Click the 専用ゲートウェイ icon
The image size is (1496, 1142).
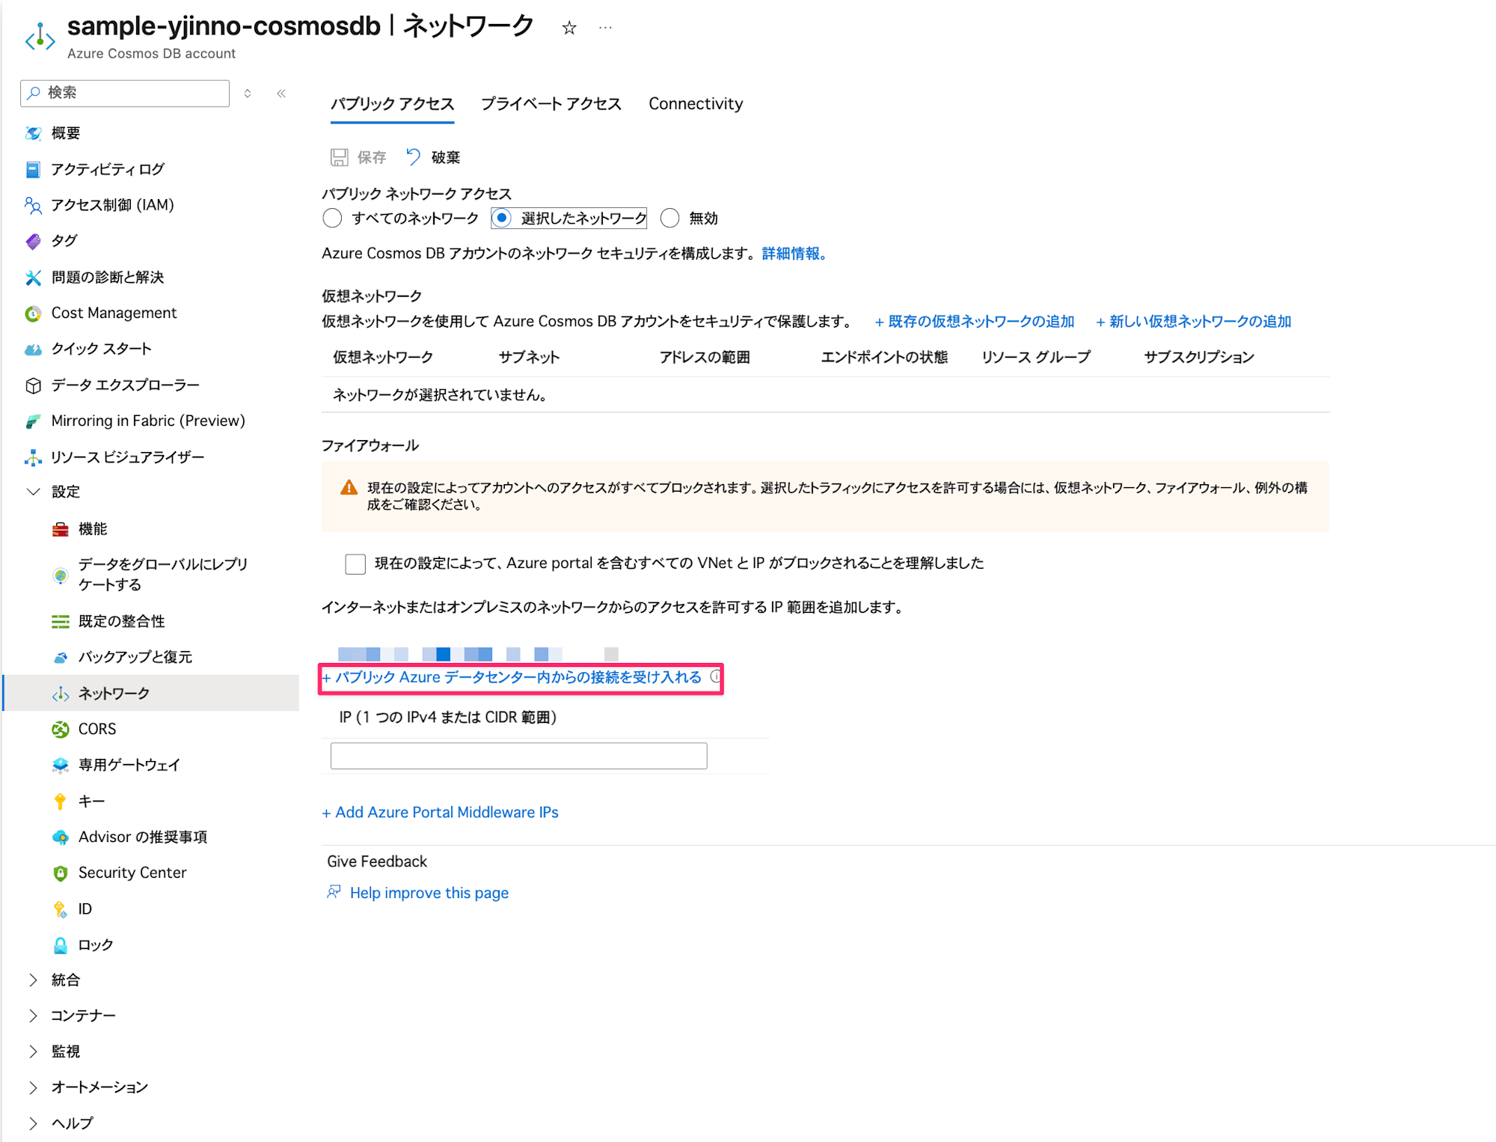[61, 765]
